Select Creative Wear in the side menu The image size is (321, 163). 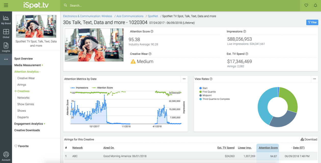26,78
